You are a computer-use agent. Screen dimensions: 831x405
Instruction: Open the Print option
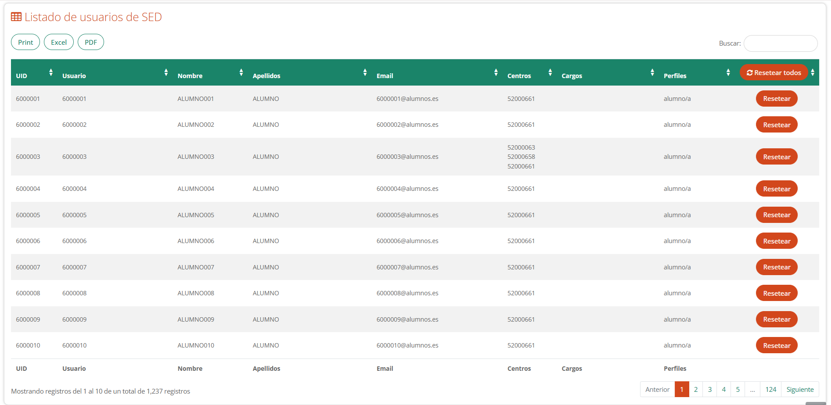pyautogui.click(x=25, y=42)
